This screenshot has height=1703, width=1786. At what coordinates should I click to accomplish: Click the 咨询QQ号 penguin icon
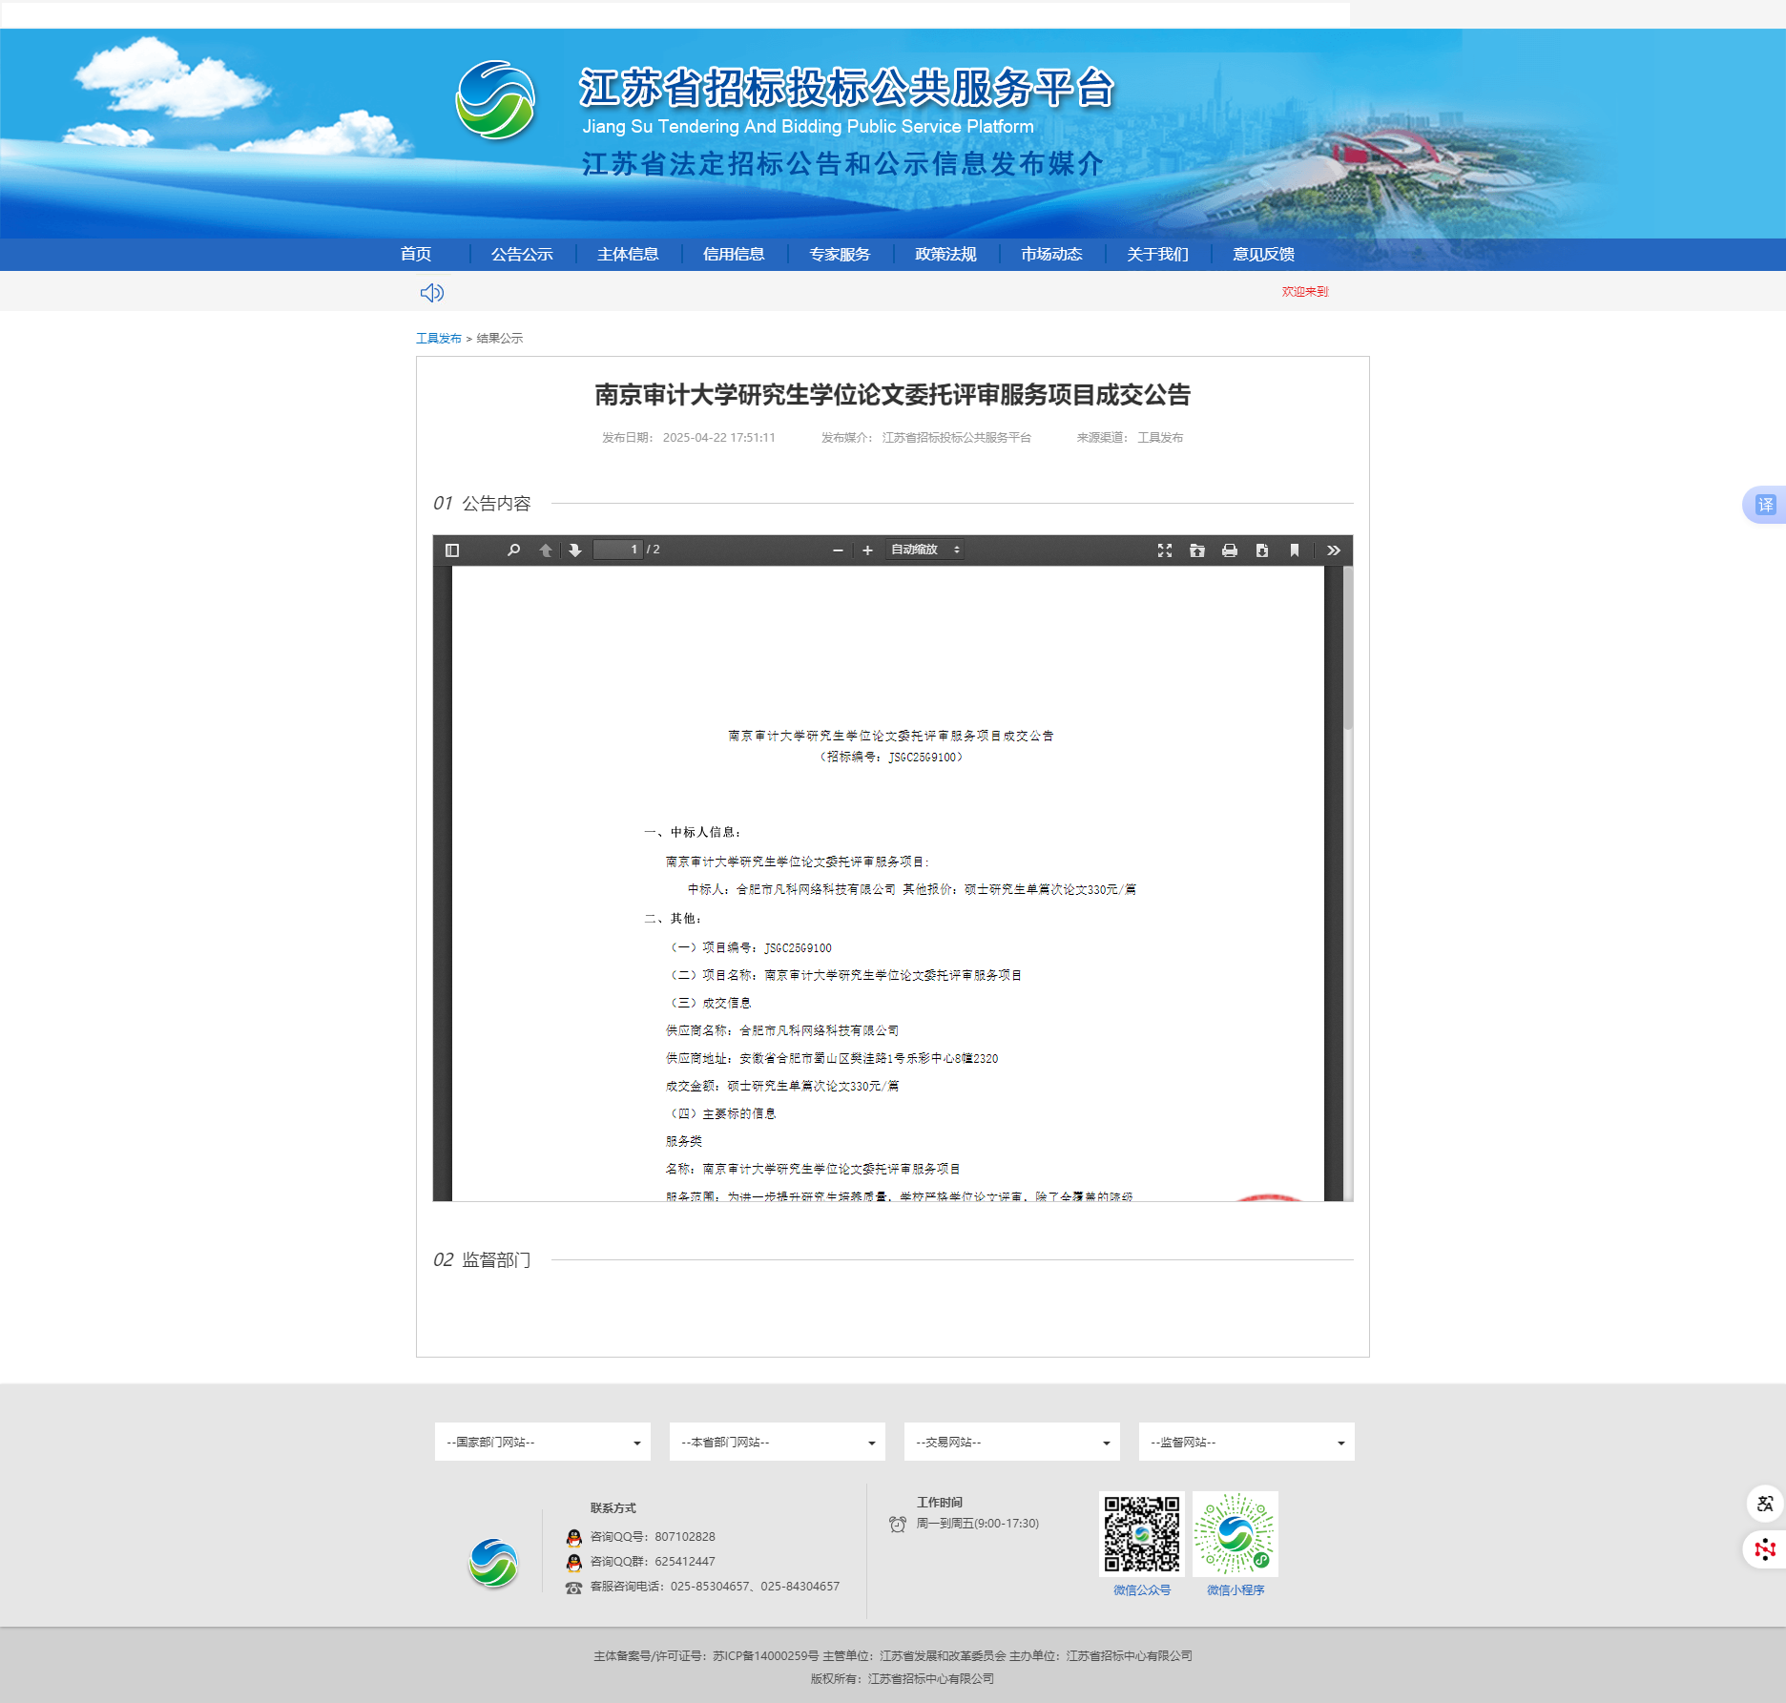pos(573,1537)
